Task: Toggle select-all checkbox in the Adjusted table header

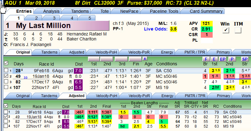Action: (x=6, y=105)
